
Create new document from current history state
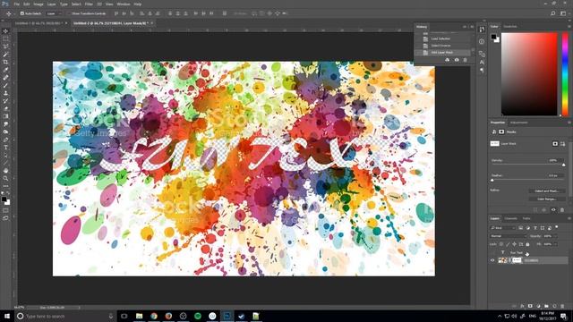point(448,60)
